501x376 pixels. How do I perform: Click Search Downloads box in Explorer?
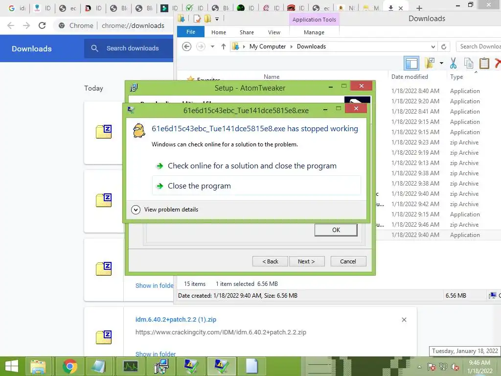pyautogui.click(x=478, y=47)
